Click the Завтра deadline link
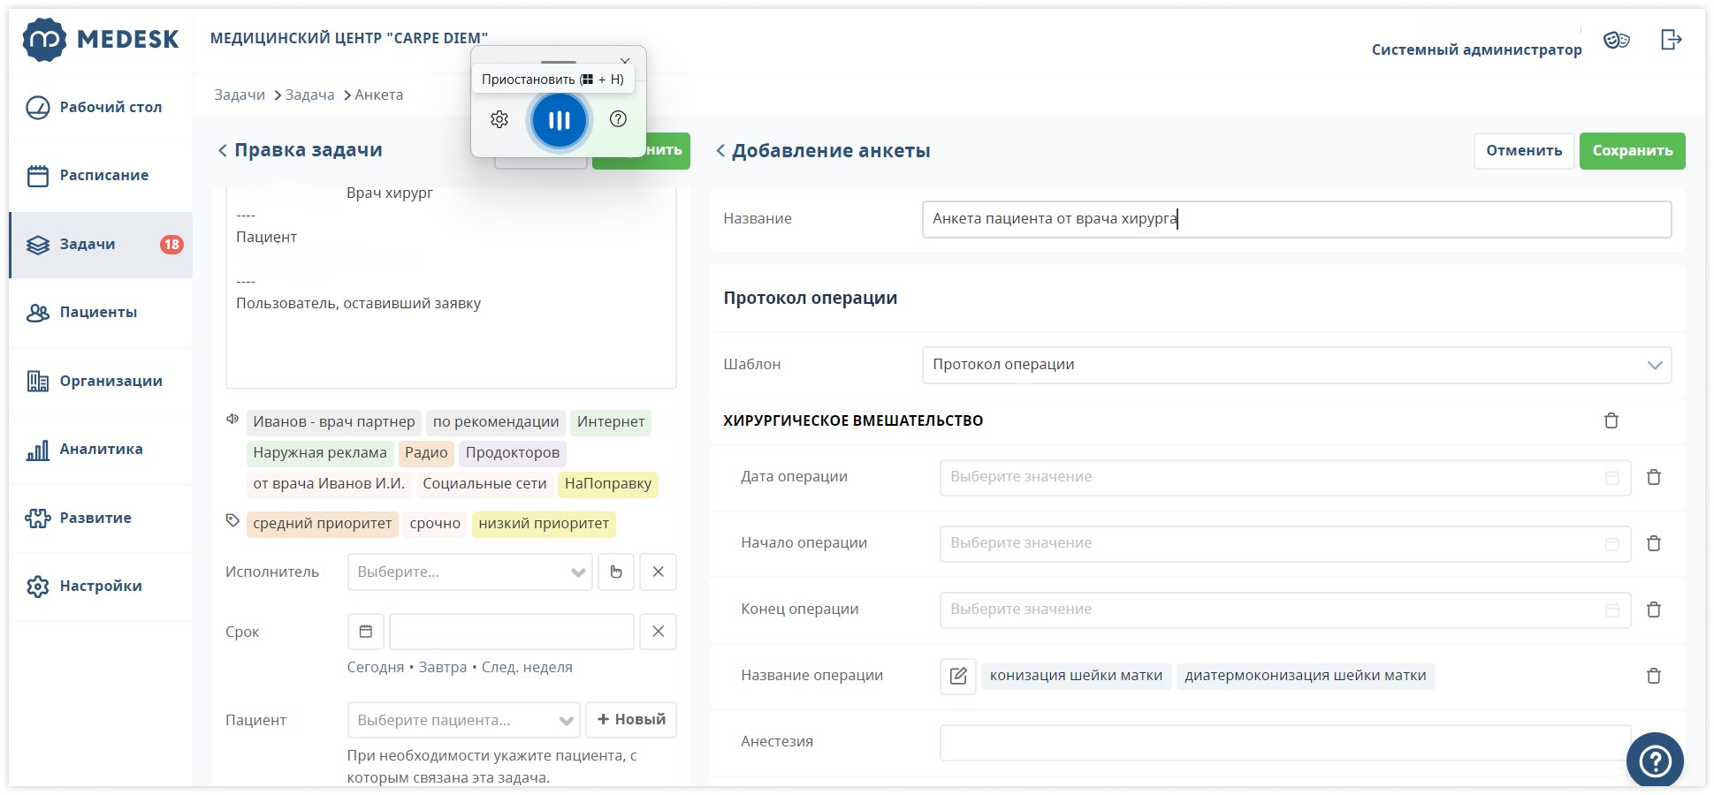This screenshot has height=795, width=1714. point(442,667)
